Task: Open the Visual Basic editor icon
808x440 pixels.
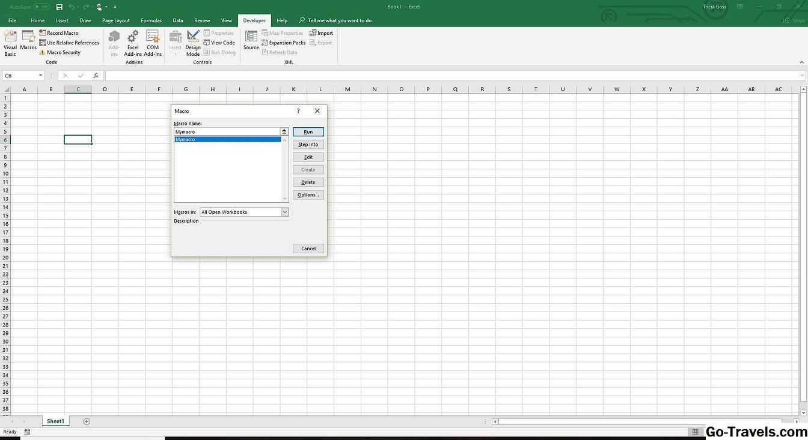Action: tap(10, 43)
